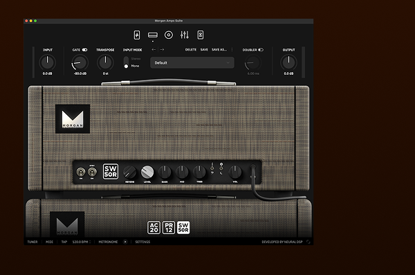Click the OUTPUT level knob

(288, 62)
